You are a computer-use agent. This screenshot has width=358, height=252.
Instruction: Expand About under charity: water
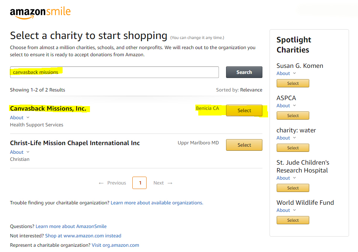tap(286, 138)
